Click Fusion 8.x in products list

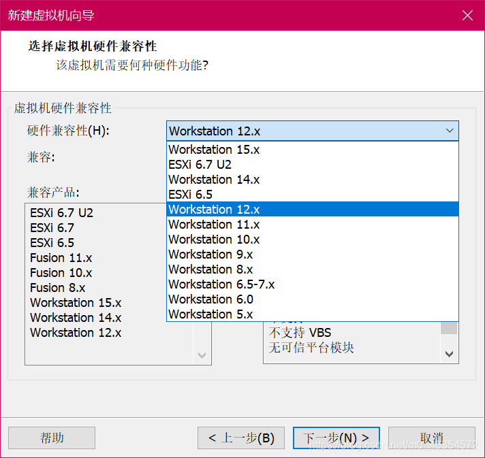click(57, 288)
